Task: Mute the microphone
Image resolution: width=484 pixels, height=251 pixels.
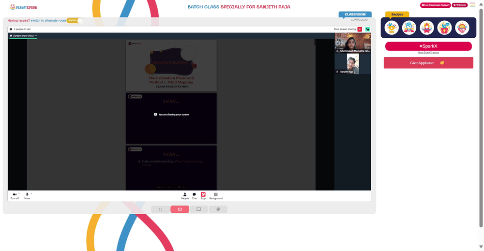Action: (x=27, y=196)
